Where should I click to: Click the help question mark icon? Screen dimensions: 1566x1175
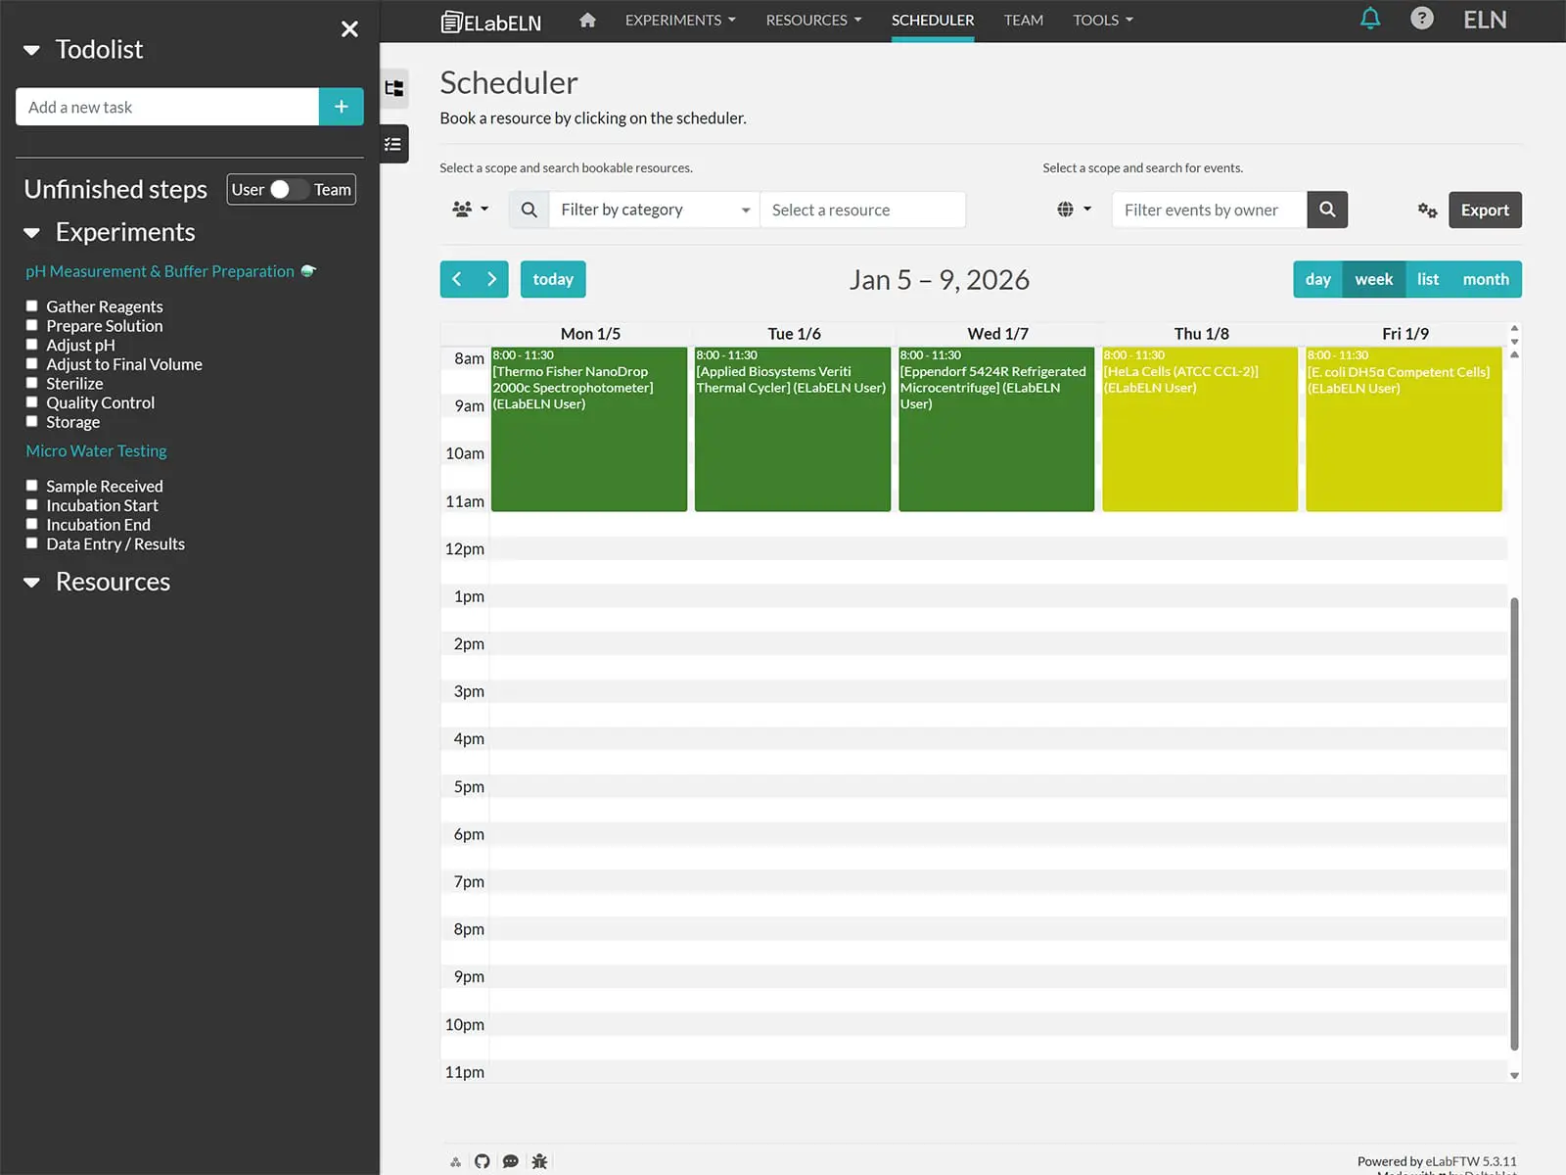pyautogui.click(x=1421, y=19)
